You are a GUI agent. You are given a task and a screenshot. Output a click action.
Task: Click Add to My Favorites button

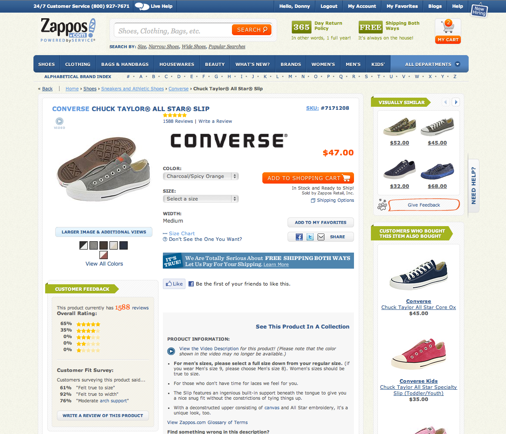(321, 223)
